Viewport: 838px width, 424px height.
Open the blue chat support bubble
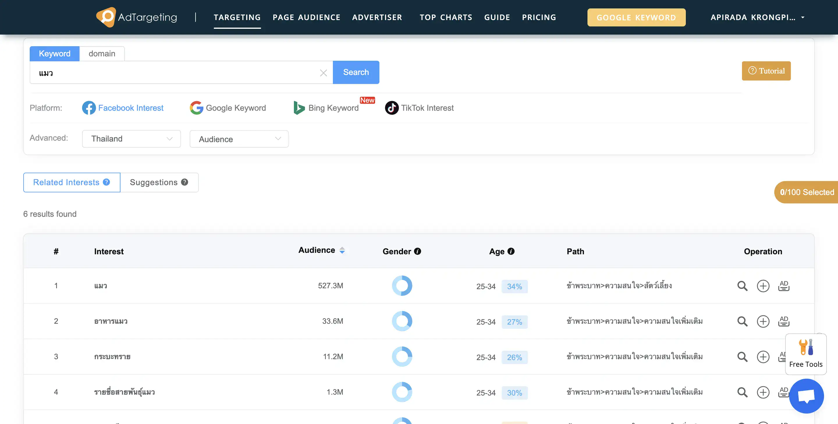coord(806,396)
